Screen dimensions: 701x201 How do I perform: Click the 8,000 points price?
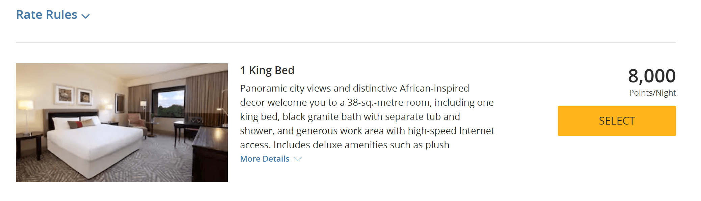[x=652, y=76]
